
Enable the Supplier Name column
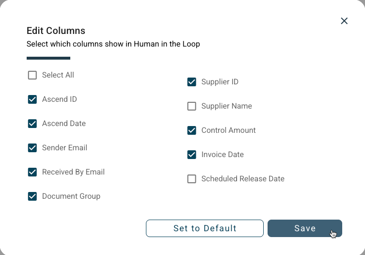click(x=192, y=106)
